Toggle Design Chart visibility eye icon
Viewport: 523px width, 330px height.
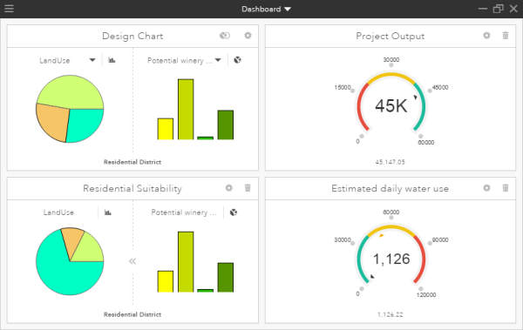(225, 36)
